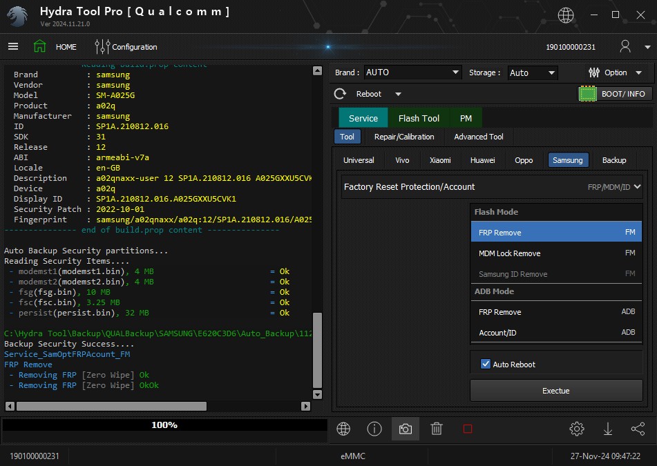Image resolution: width=657 pixels, height=466 pixels.
Task: Click the 100% progress bar
Action: 164,425
